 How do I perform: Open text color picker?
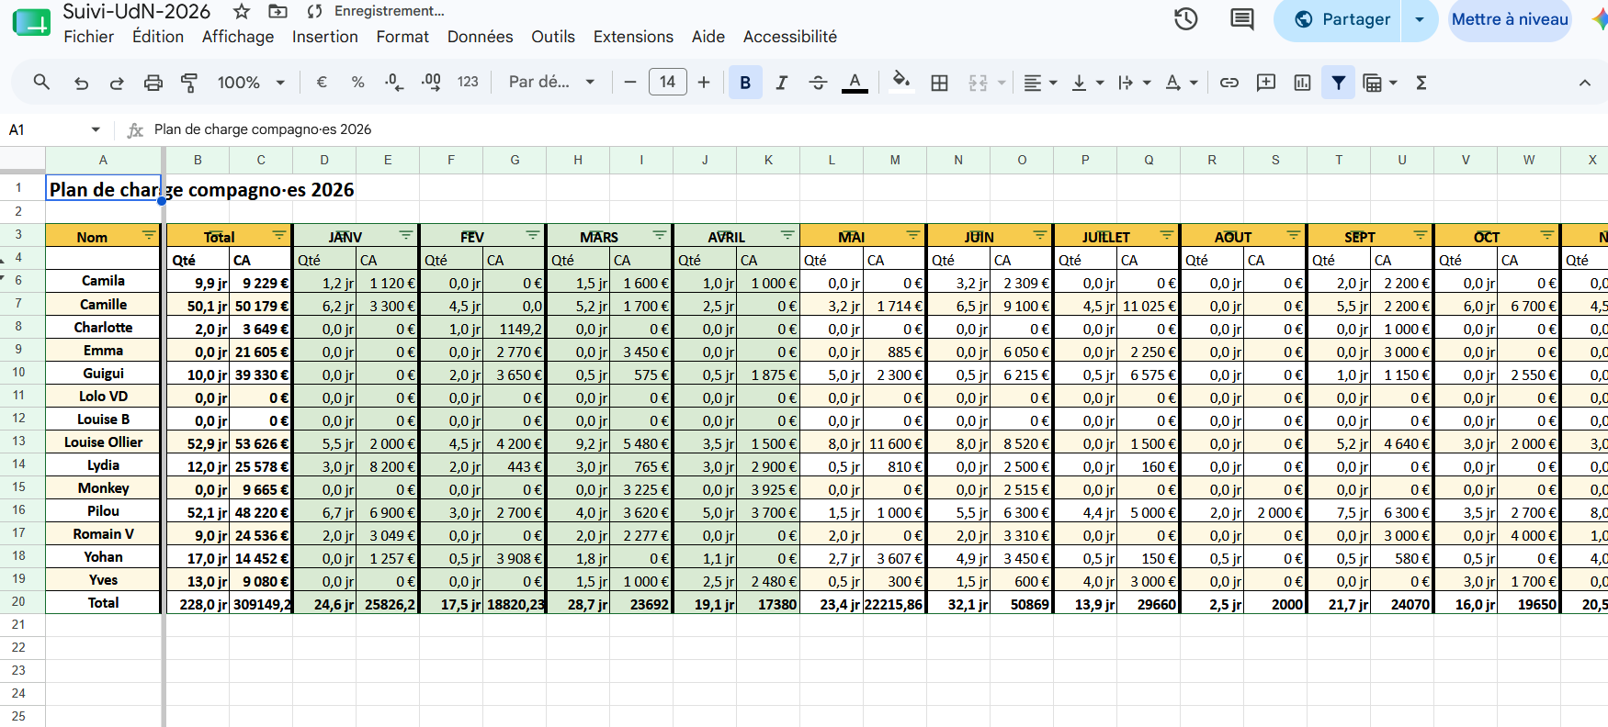pyautogui.click(x=855, y=83)
